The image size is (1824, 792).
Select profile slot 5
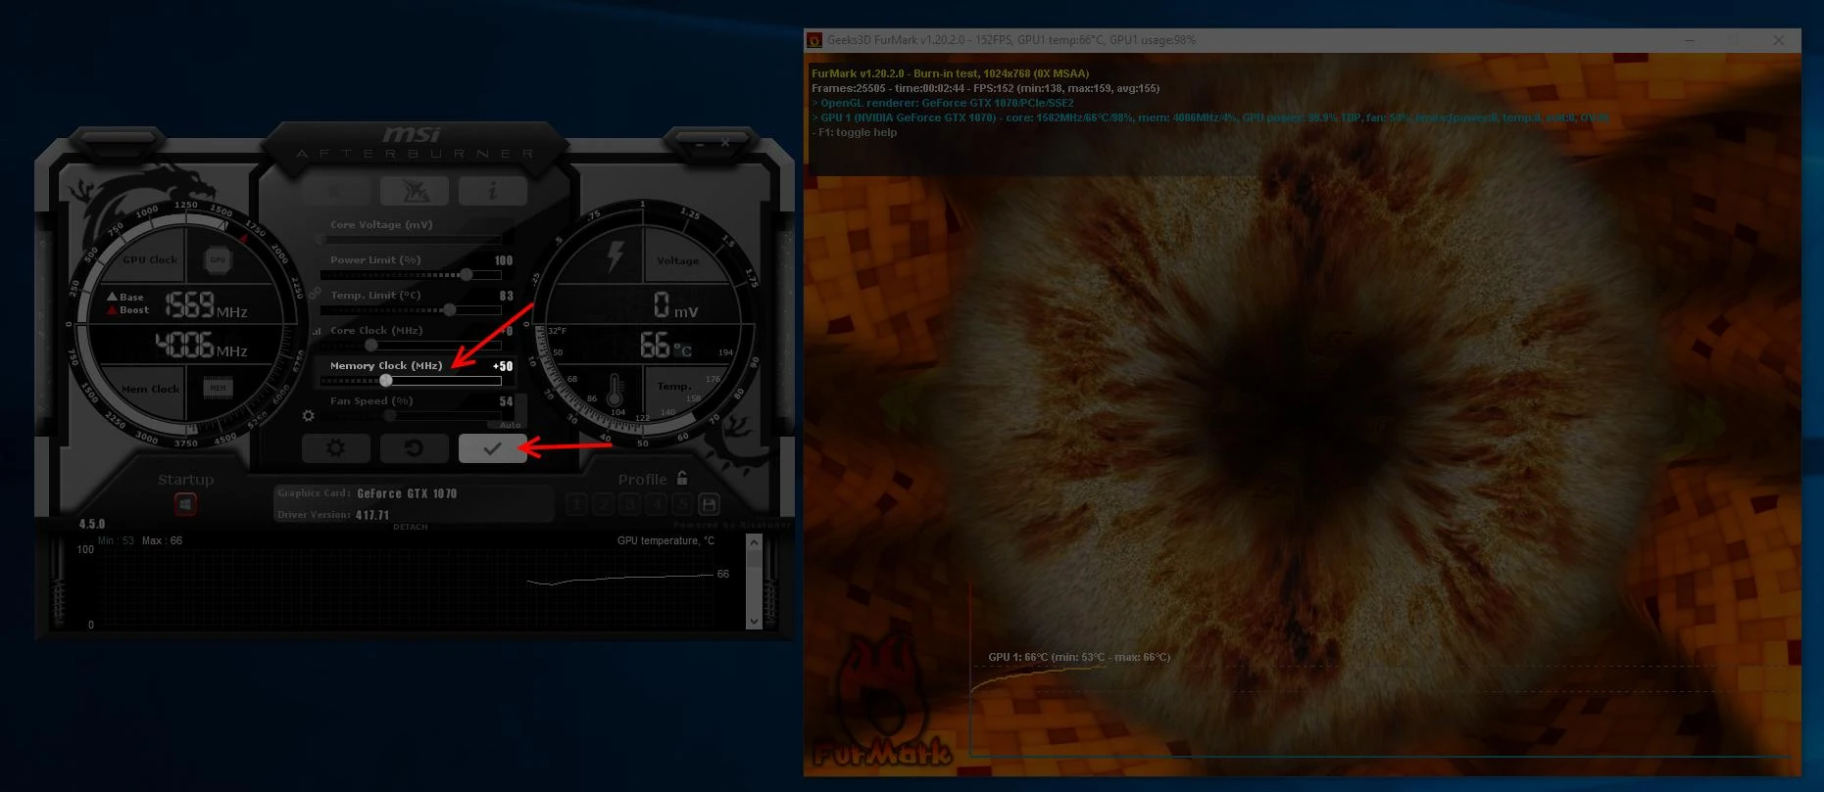point(683,504)
